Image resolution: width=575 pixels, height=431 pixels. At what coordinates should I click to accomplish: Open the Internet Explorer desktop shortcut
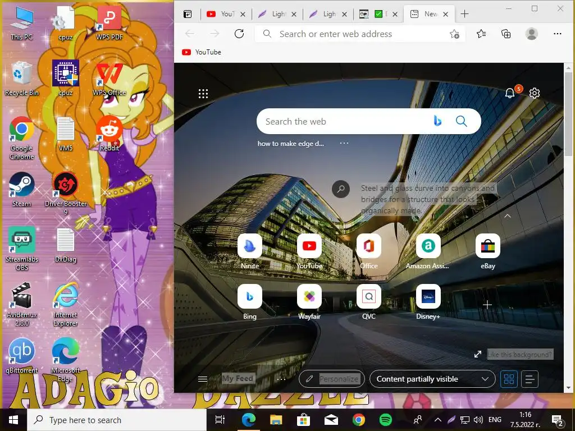point(66,304)
